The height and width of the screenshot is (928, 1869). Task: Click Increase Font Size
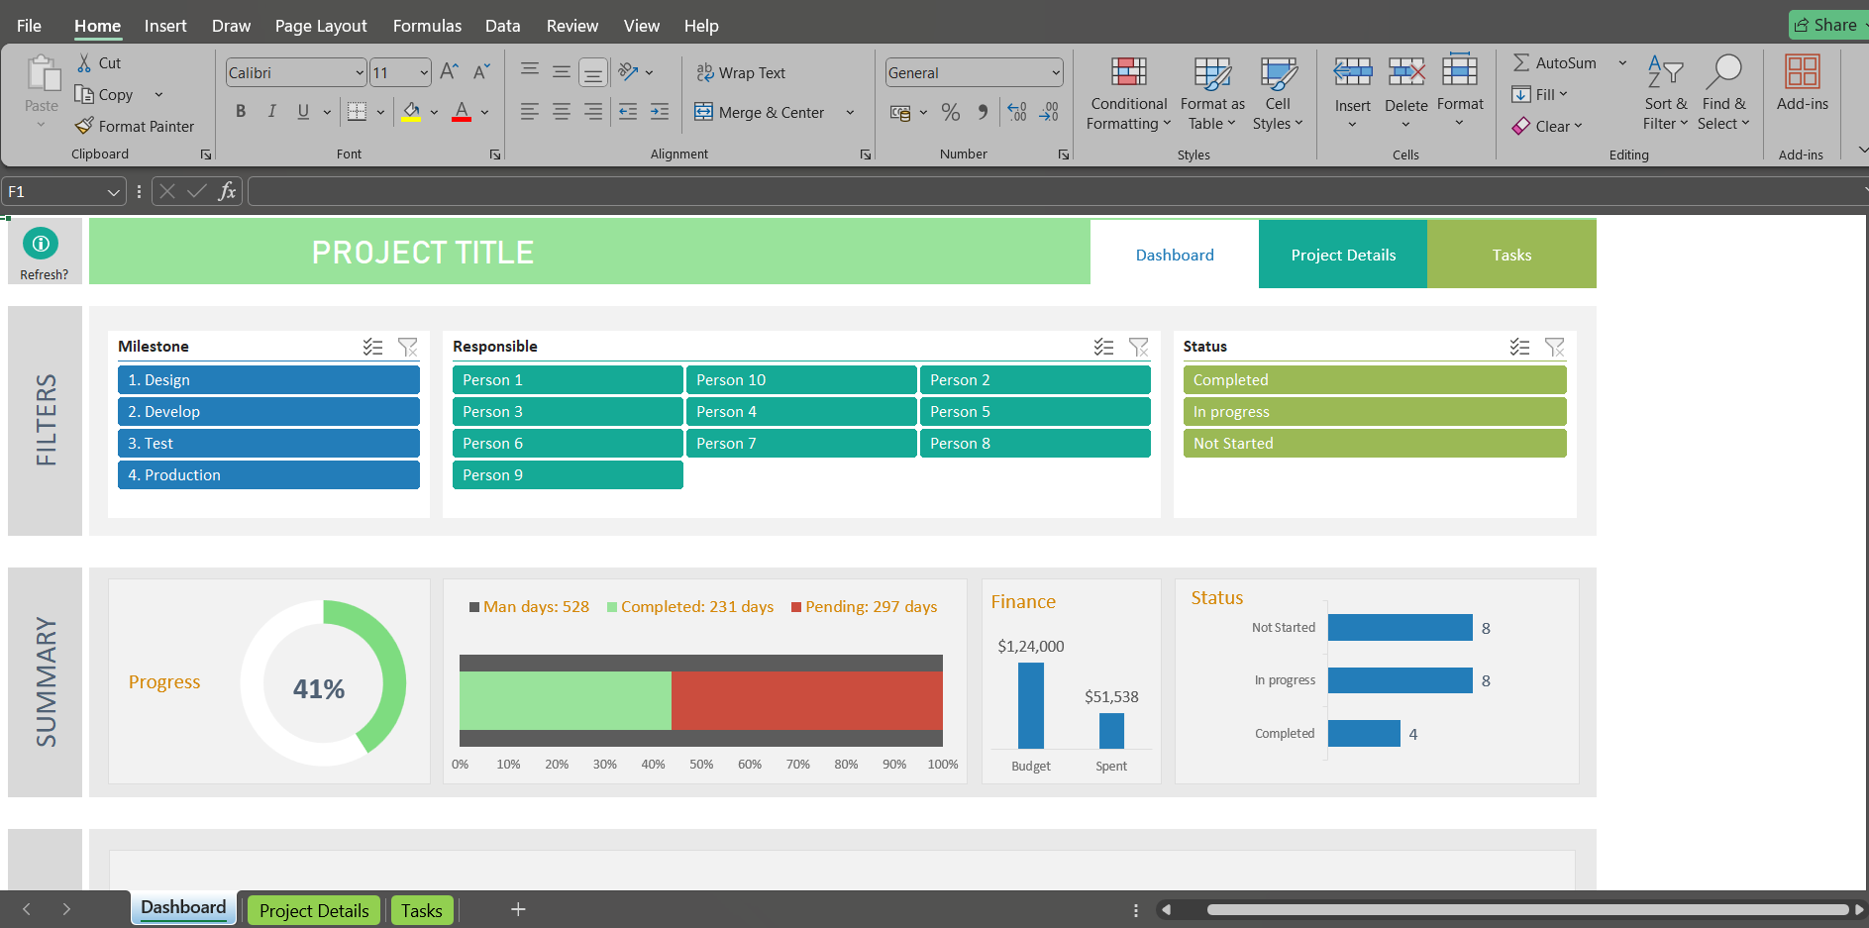(x=448, y=70)
